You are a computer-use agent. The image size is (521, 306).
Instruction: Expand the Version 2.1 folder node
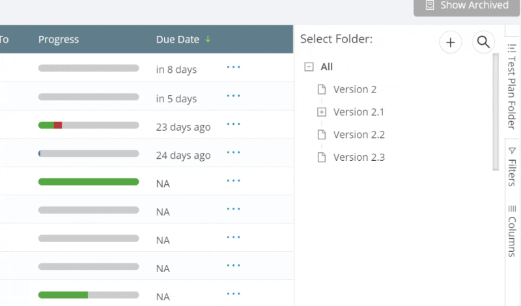[x=321, y=112]
